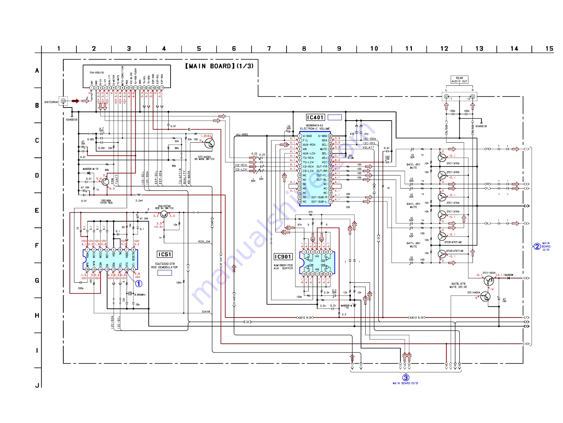Click column header 8 on the grid
563x423 pixels.
(304, 49)
